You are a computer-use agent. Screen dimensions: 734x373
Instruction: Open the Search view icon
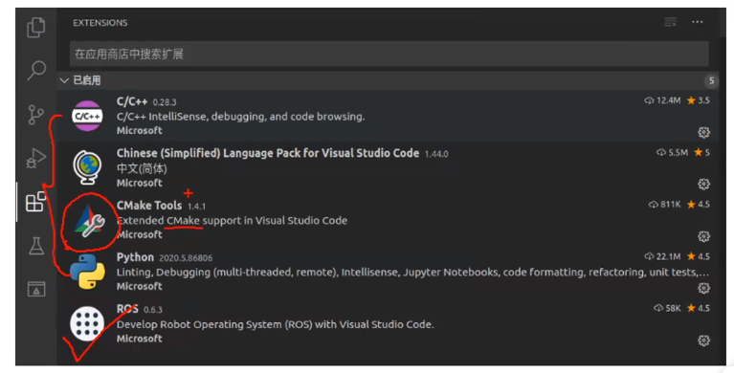point(36,70)
